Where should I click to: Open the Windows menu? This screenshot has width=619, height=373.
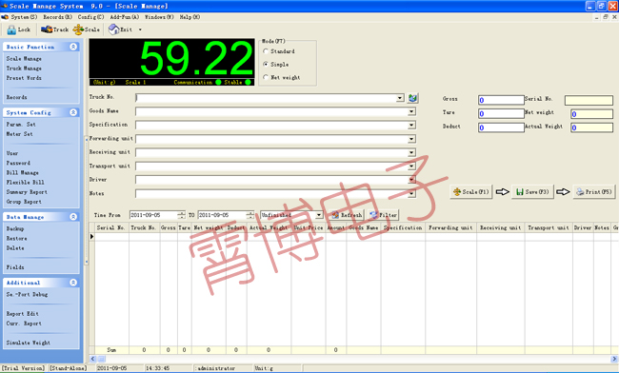tap(159, 17)
